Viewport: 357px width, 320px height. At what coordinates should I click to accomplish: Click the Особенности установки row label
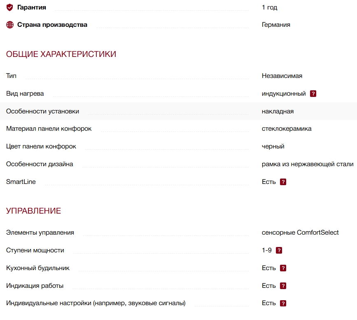42,111
